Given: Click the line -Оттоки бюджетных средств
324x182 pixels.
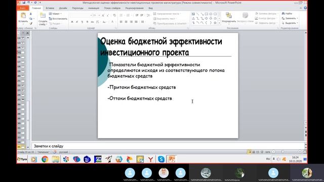Looking at the screenshot, I should (x=140, y=99).
